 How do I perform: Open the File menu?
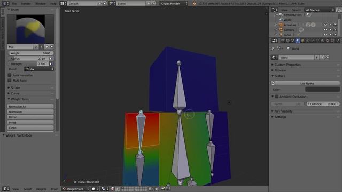pyautogui.click(x=14, y=4)
